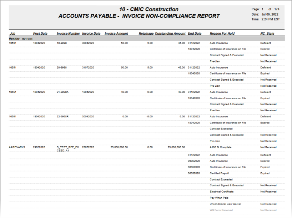
Task: Click W9 Form Received hold reason
Action: pos(221,210)
